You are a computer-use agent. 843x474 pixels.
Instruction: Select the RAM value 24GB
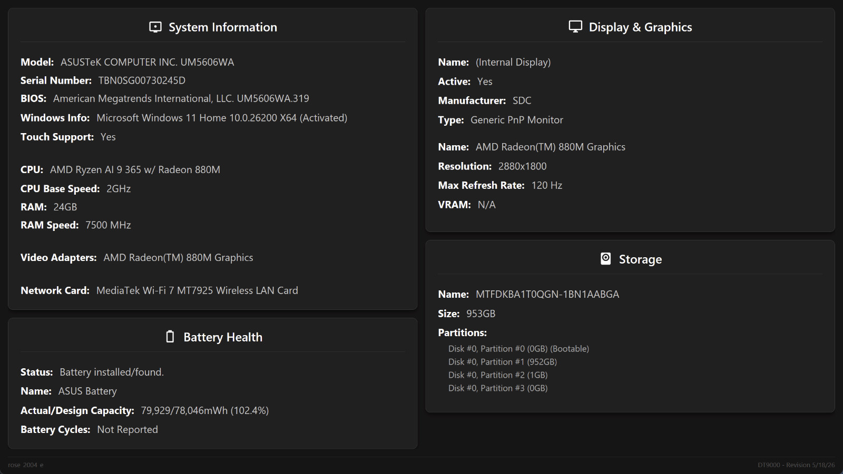[65, 207]
